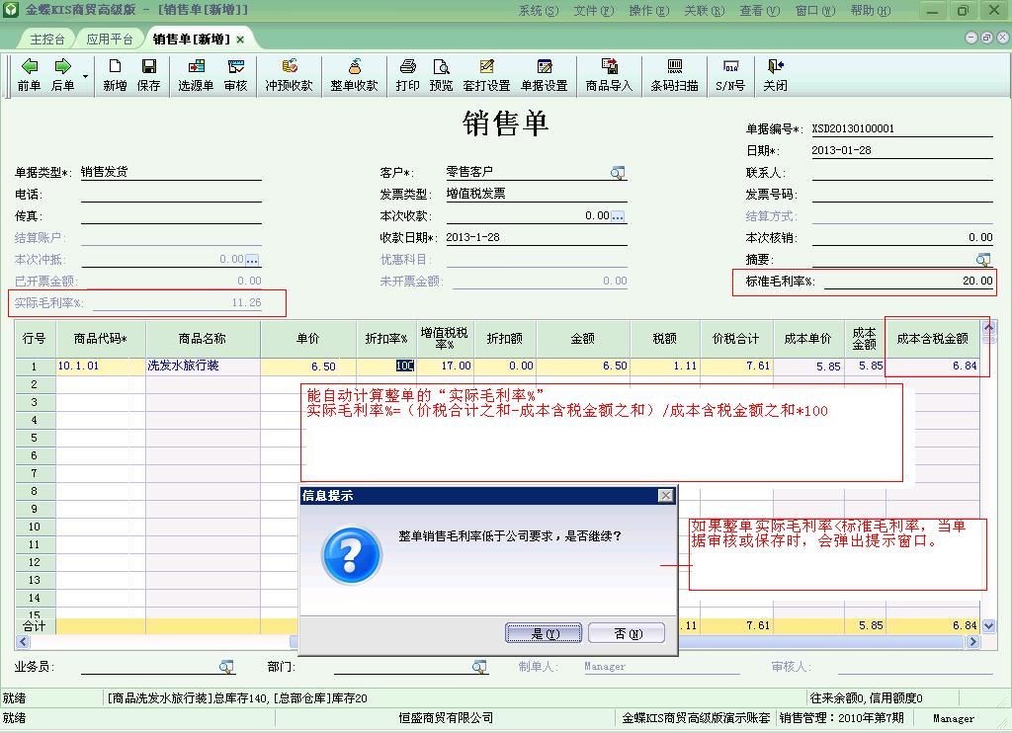
Task: Open the 关联(R) menu
Action: pos(705,11)
